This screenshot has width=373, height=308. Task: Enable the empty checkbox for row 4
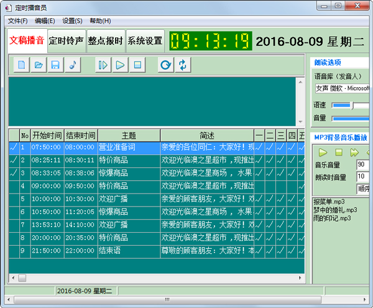(x=14, y=185)
